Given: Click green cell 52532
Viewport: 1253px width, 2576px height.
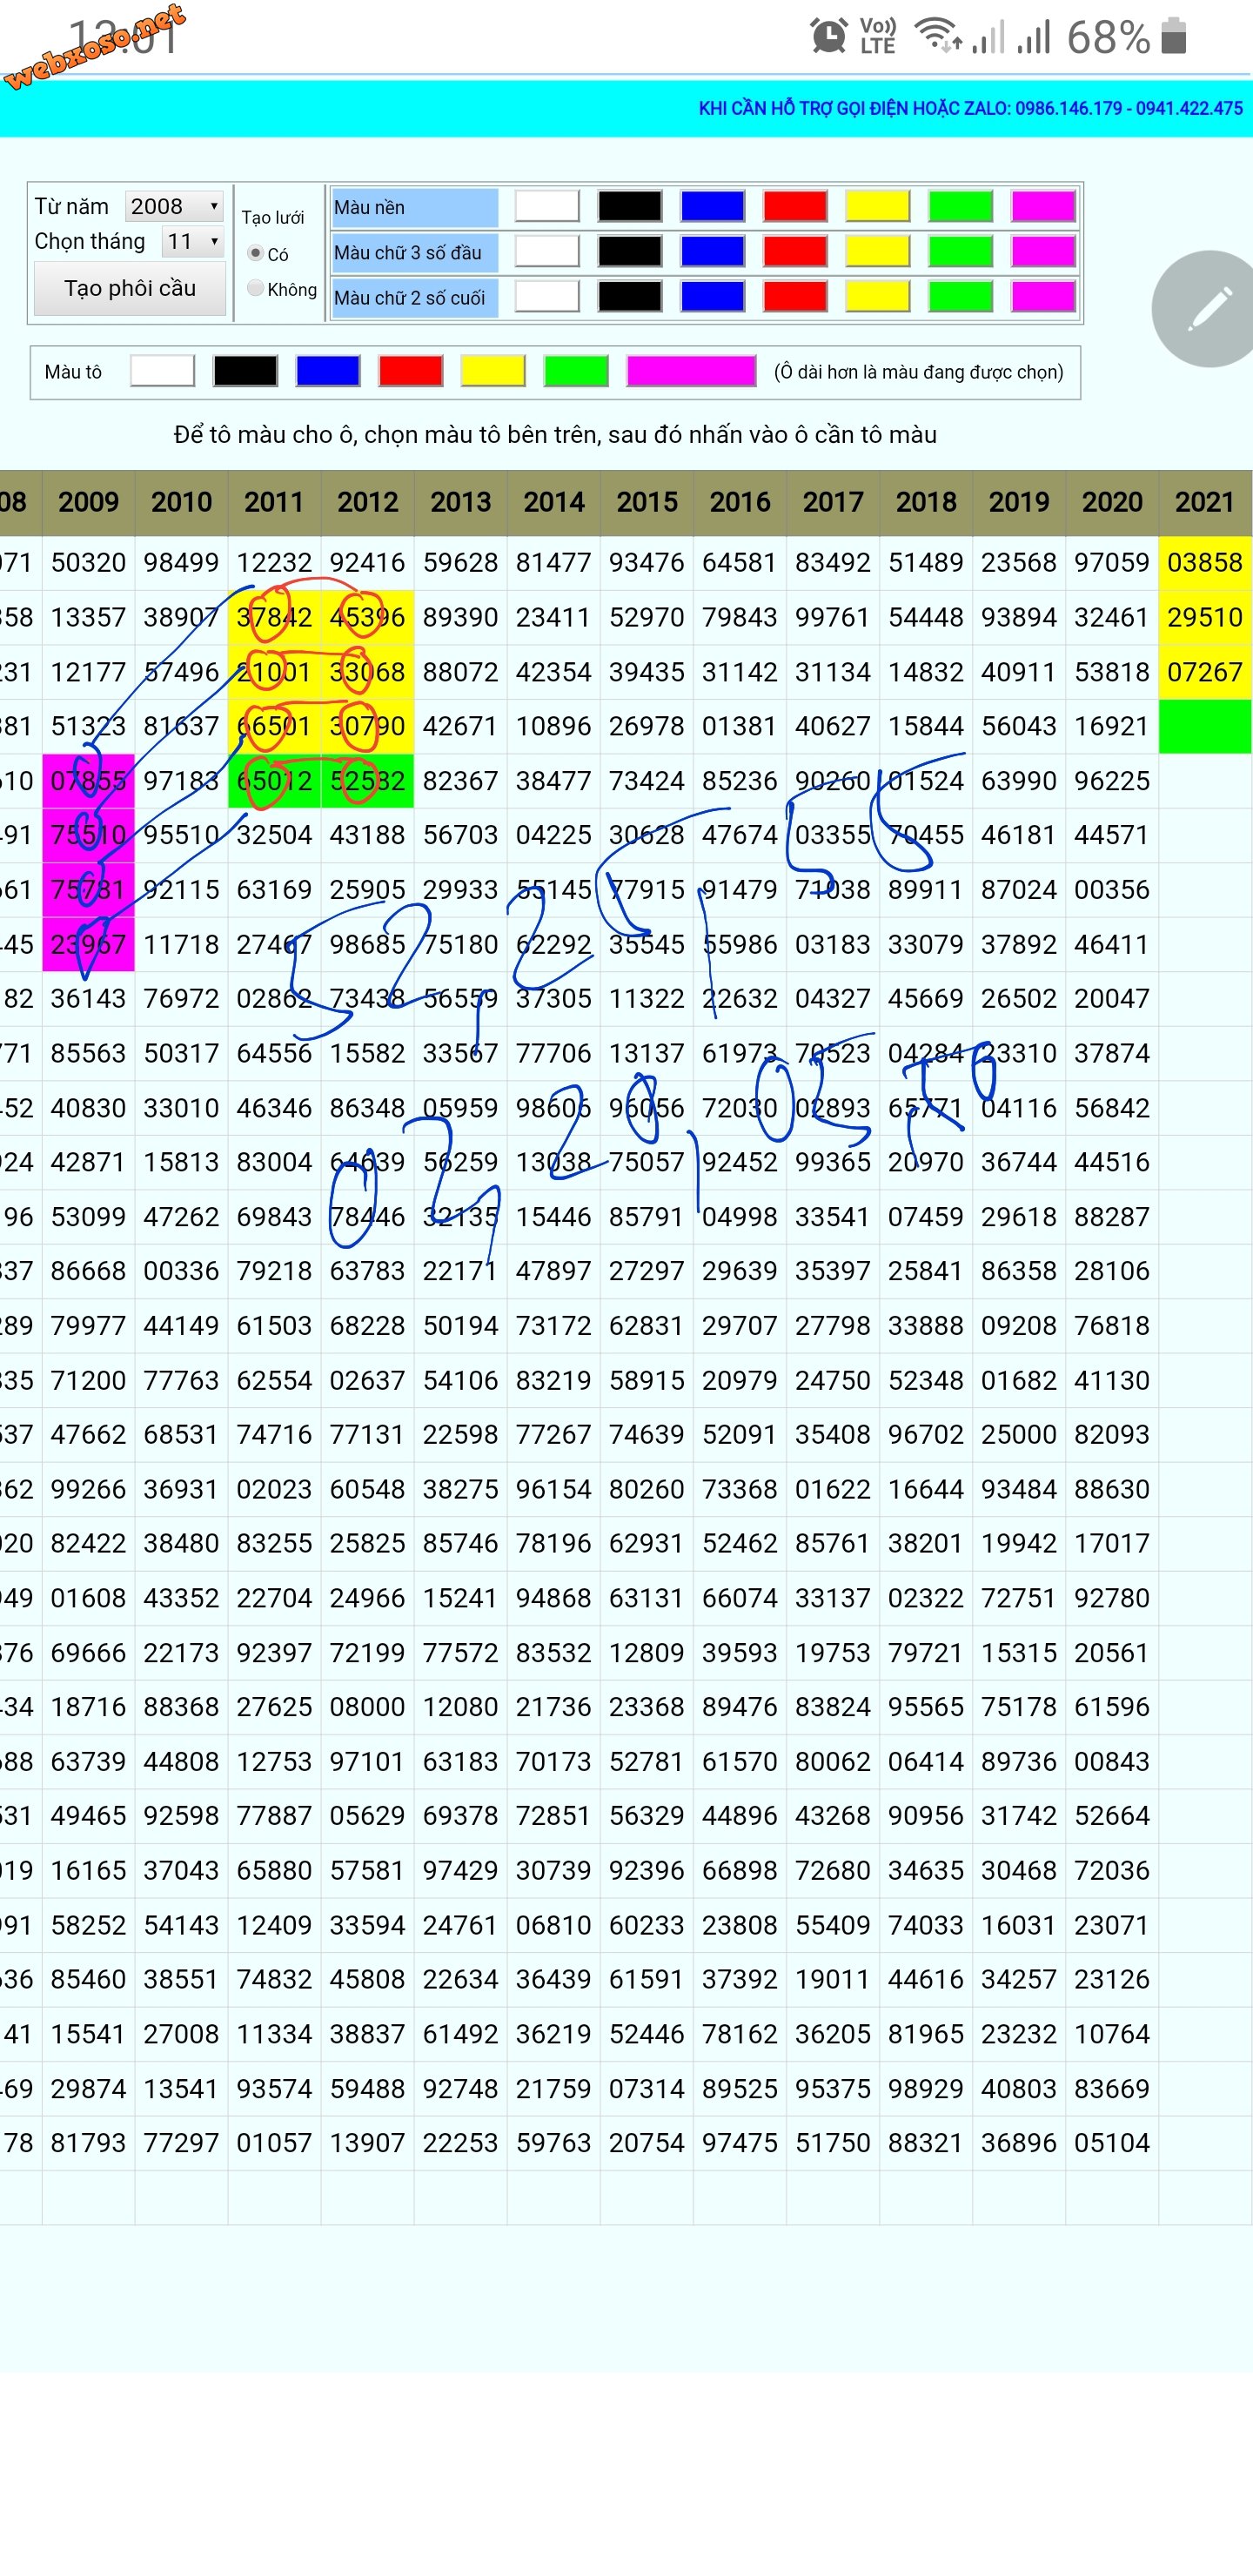Looking at the screenshot, I should (x=367, y=781).
